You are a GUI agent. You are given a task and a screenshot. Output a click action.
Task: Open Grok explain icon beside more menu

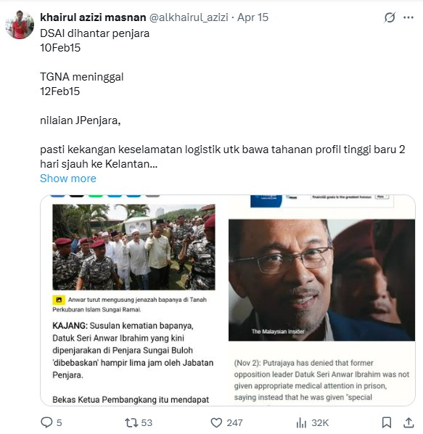[390, 17]
